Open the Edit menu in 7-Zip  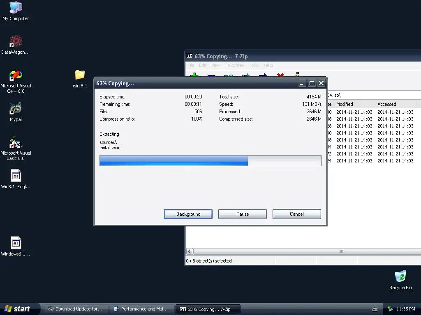[x=202, y=65]
